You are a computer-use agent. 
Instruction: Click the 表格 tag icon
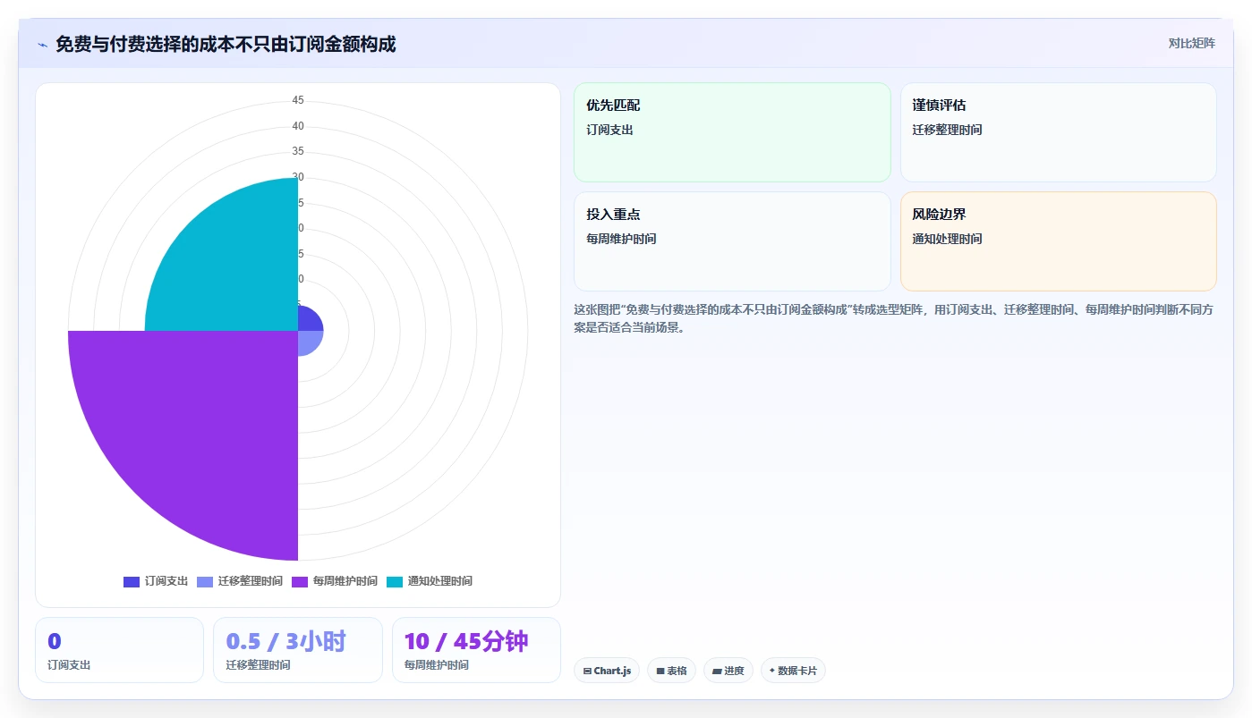click(660, 671)
